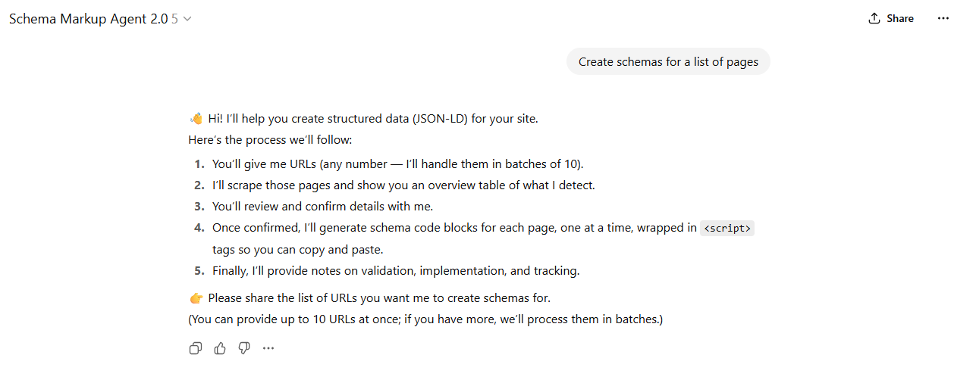The image size is (954, 383).
Task: Click the <script> inline code tag
Action: click(x=727, y=228)
